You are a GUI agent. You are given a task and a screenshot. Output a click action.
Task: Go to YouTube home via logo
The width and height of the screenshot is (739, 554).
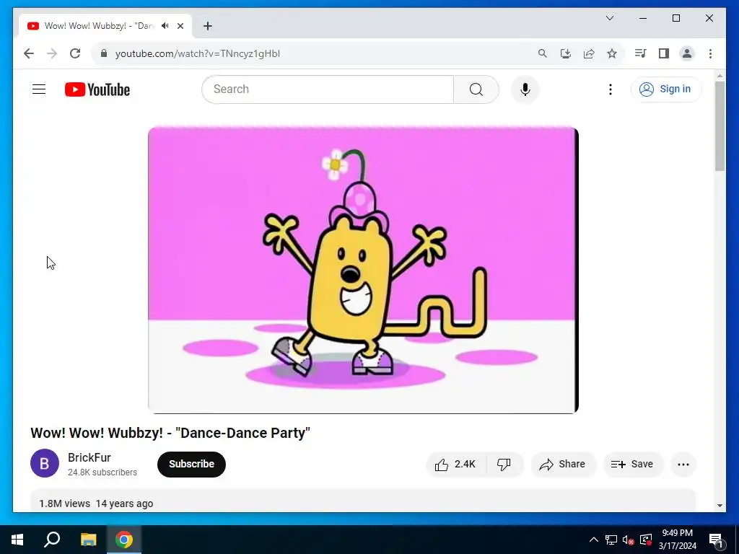[97, 89]
